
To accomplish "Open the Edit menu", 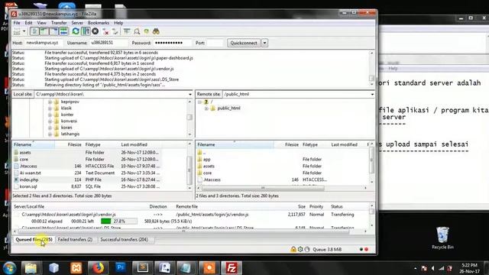I will pyautogui.click(x=28, y=23).
